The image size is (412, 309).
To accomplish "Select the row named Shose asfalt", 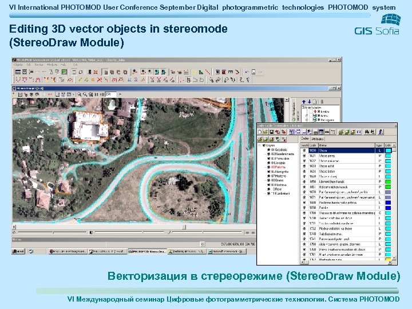I will (x=346, y=166).
